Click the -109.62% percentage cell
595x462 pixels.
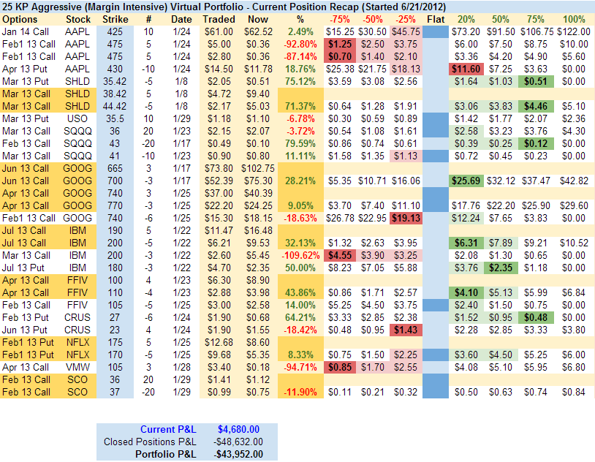click(298, 255)
